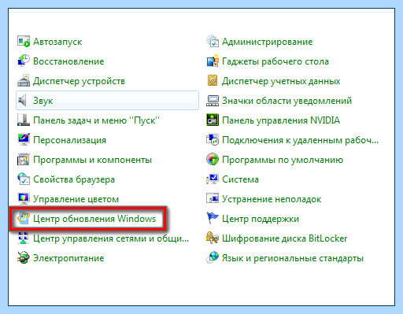This screenshot has width=403, height=314.
Task: Click the Администрирование gear icon
Action: coord(213,42)
